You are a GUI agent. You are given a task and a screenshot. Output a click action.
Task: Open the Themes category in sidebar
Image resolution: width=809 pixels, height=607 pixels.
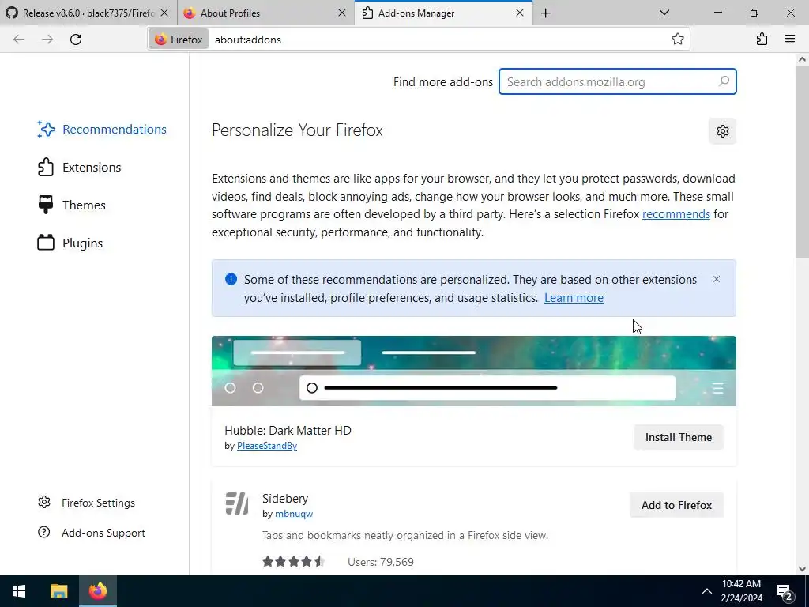click(72, 205)
